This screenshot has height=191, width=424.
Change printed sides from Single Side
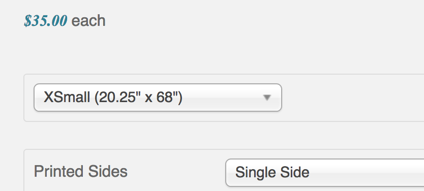pyautogui.click(x=324, y=172)
